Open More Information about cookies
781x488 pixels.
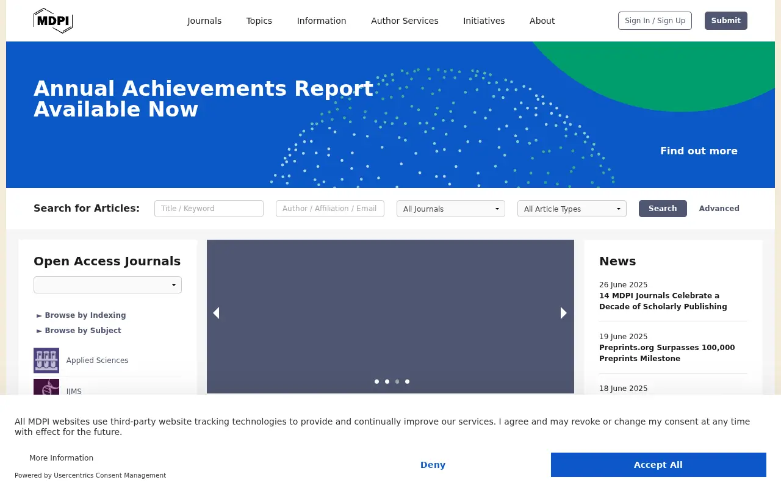[61, 458]
